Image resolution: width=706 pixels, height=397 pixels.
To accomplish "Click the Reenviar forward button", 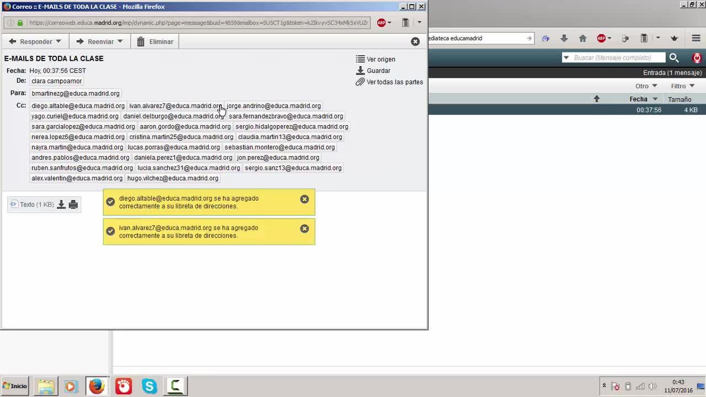I will click(x=95, y=41).
